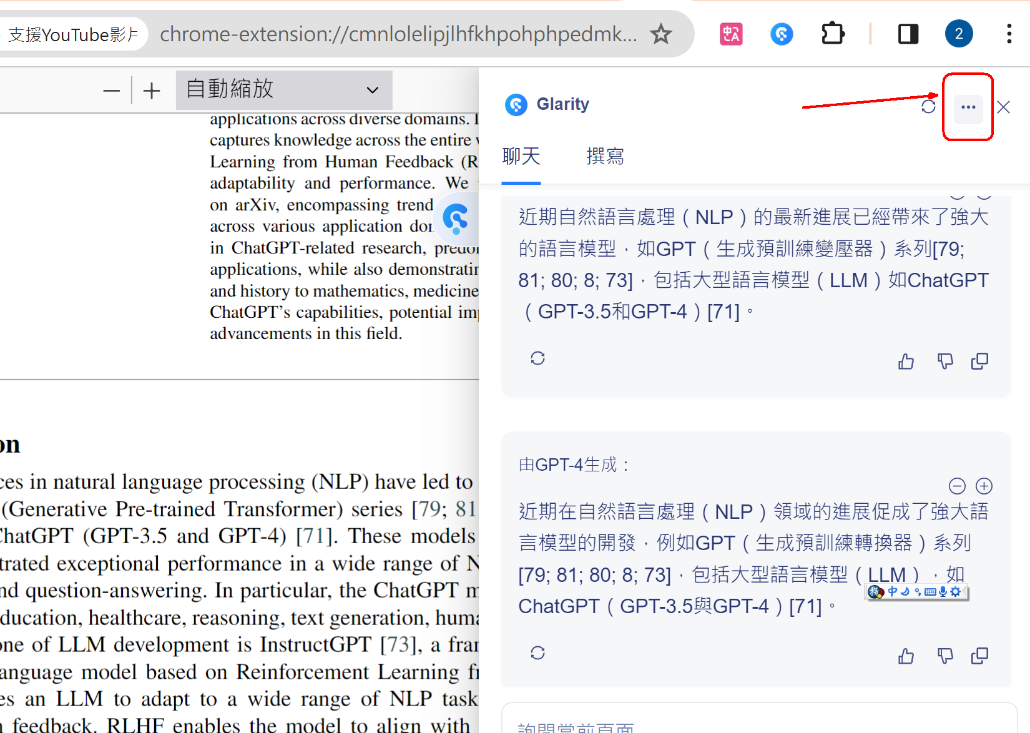Close the Glarity side panel
The image size is (1030, 733).
pyautogui.click(x=1004, y=107)
